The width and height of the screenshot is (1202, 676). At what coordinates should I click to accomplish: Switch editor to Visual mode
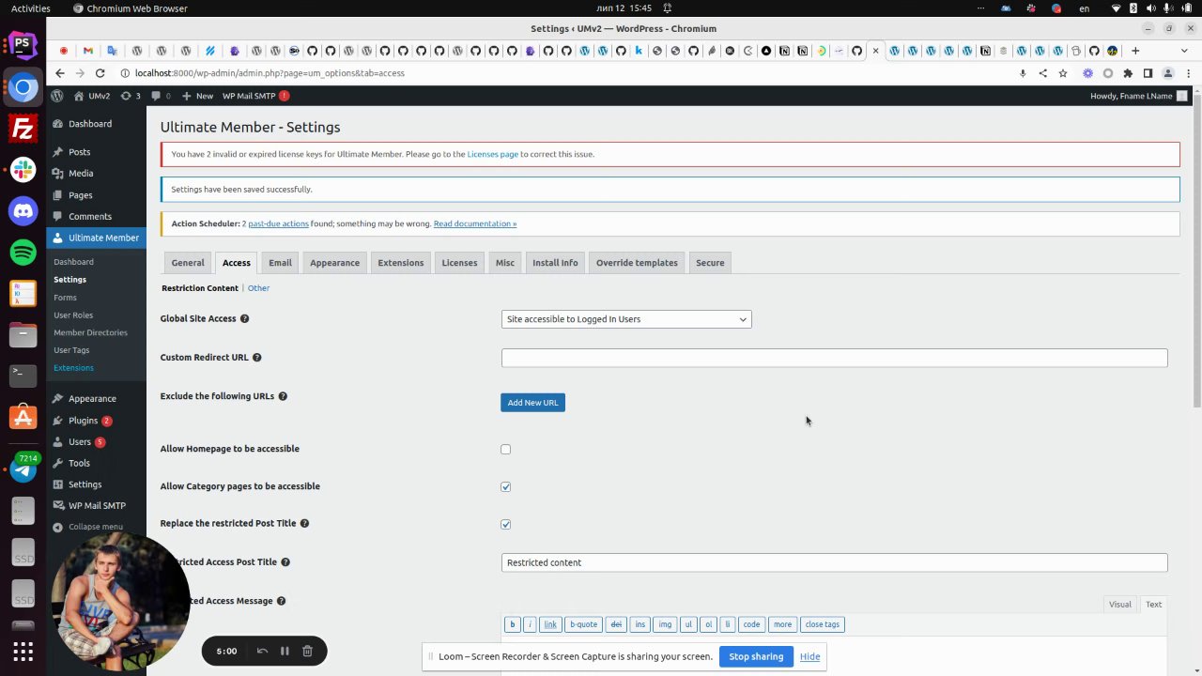click(x=1119, y=605)
